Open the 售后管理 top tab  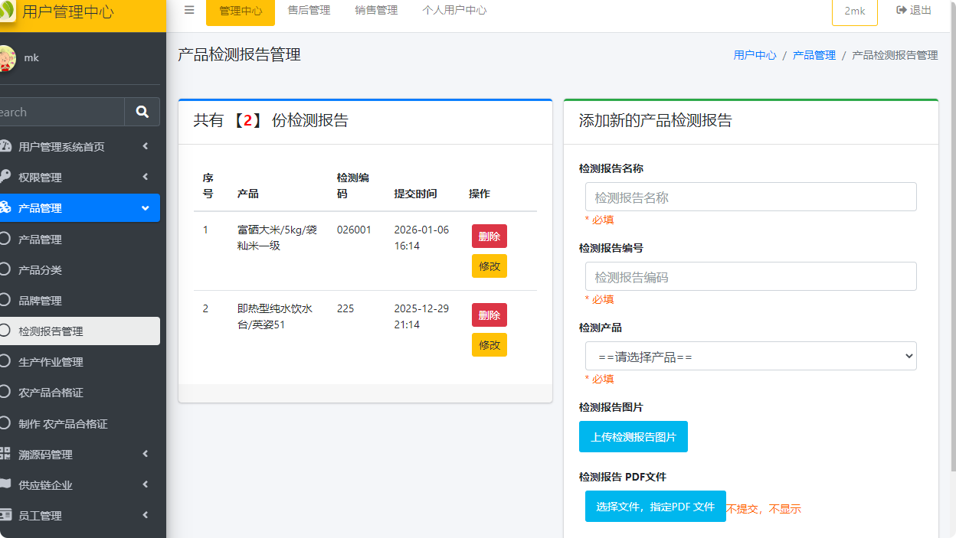click(x=309, y=11)
